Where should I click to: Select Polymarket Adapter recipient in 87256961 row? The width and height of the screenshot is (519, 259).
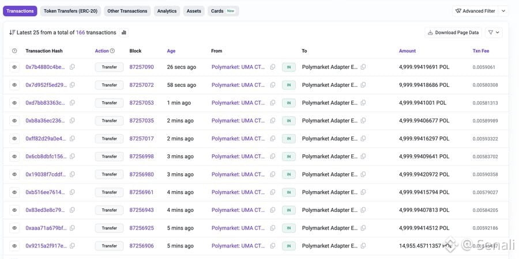coord(330,192)
